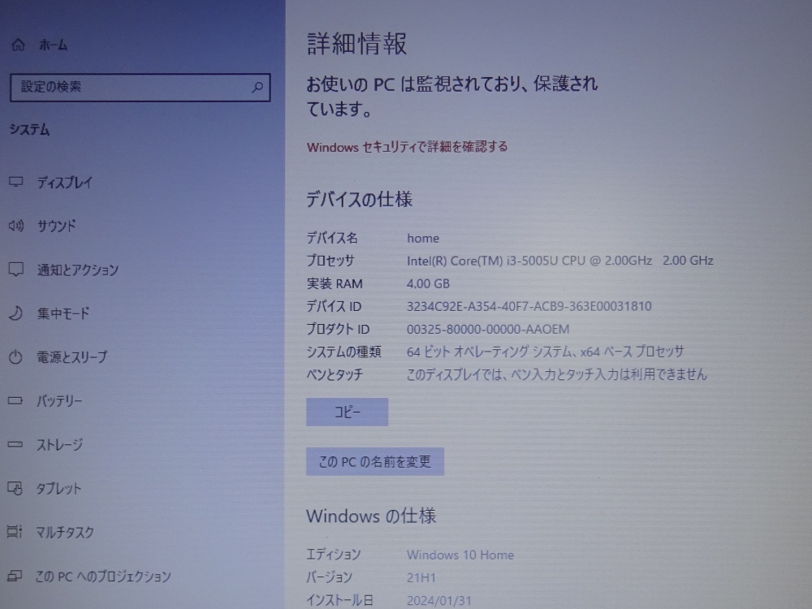Select the デバイス名 value home
Viewport: 812px width, 609px height.
click(423, 238)
